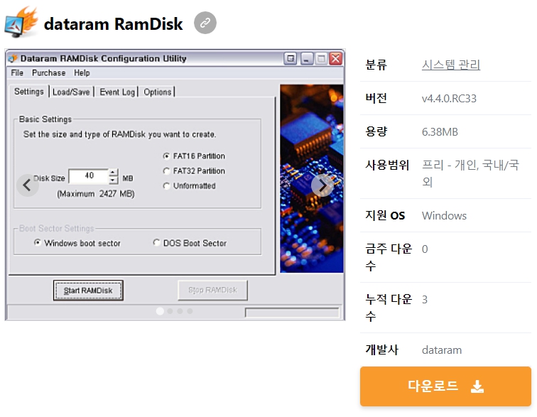Click the Stop RAMDisk button
537x417 pixels.
pyautogui.click(x=212, y=291)
